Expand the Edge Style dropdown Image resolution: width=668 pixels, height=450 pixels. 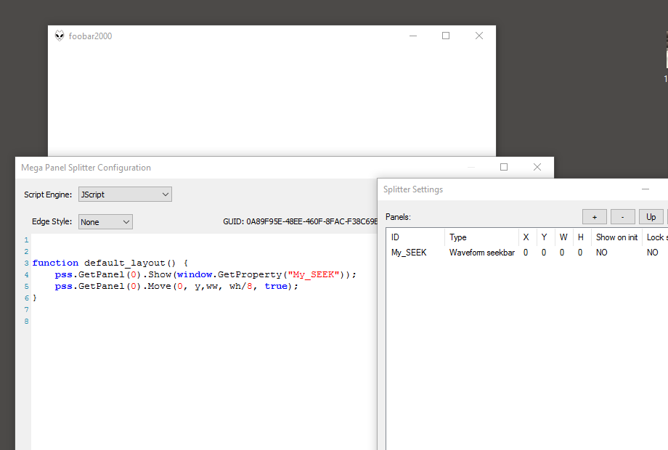tap(106, 222)
